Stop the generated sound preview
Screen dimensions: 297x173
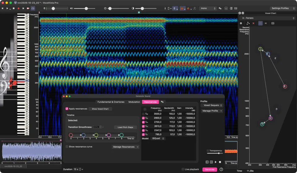220,162
